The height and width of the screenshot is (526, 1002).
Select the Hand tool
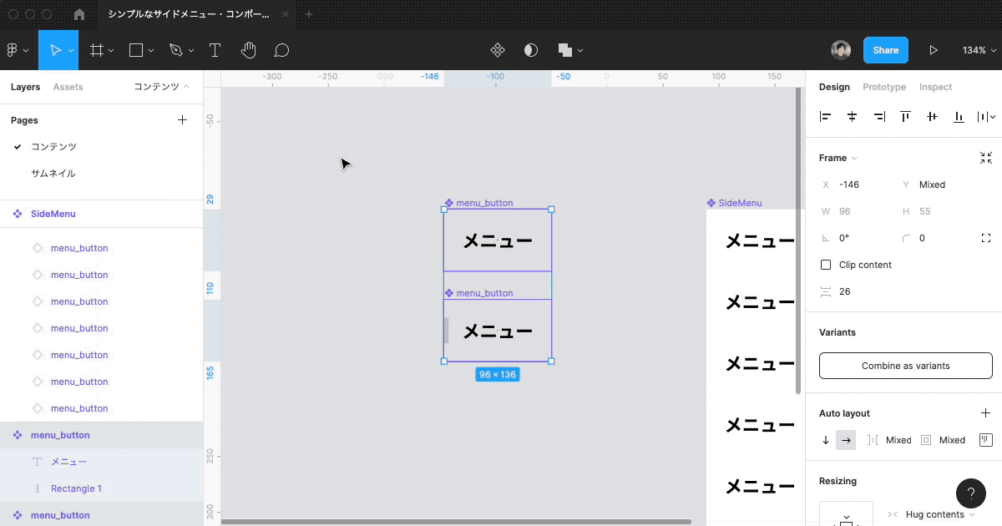pos(248,50)
